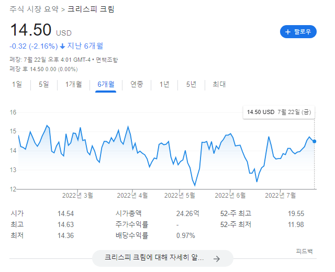Switch to the 1개월 tab

click(x=73, y=84)
